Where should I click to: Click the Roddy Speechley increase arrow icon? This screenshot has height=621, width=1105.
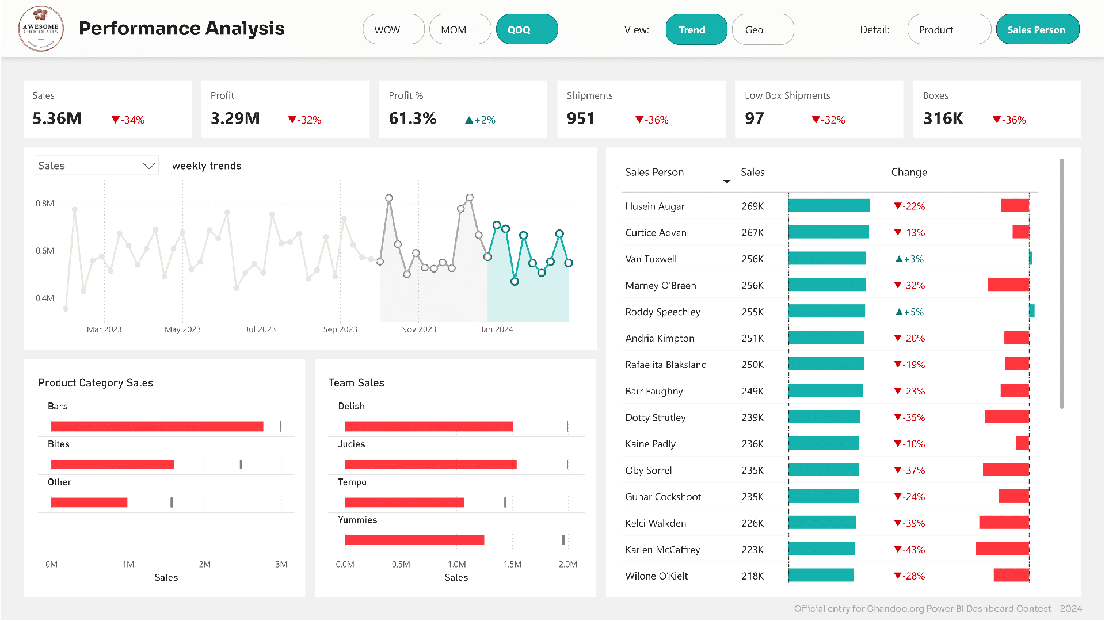tap(899, 312)
